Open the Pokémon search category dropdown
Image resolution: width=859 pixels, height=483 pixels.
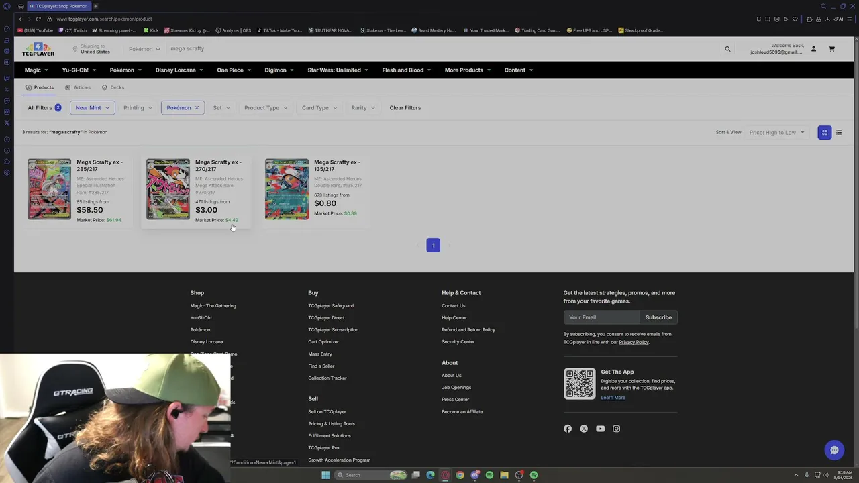[145, 49]
